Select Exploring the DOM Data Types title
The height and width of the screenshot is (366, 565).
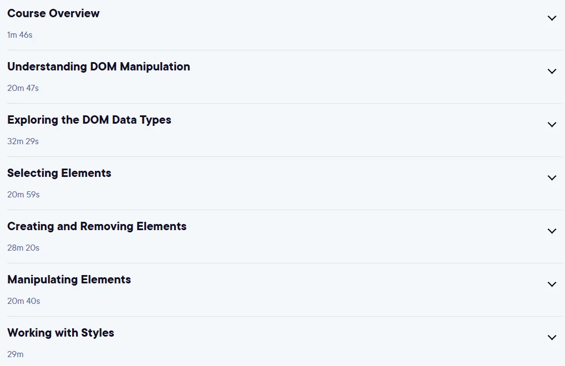[x=89, y=120]
